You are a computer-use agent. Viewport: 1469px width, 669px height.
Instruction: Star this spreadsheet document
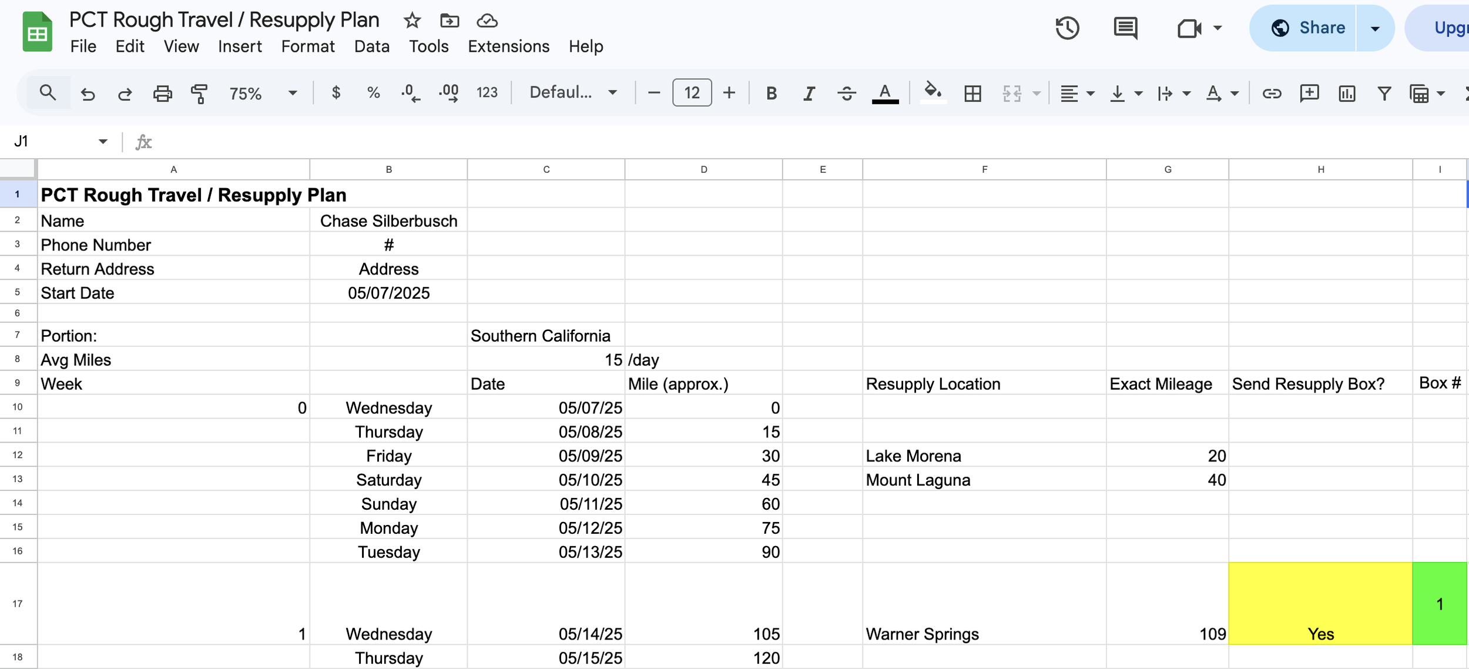(x=412, y=21)
